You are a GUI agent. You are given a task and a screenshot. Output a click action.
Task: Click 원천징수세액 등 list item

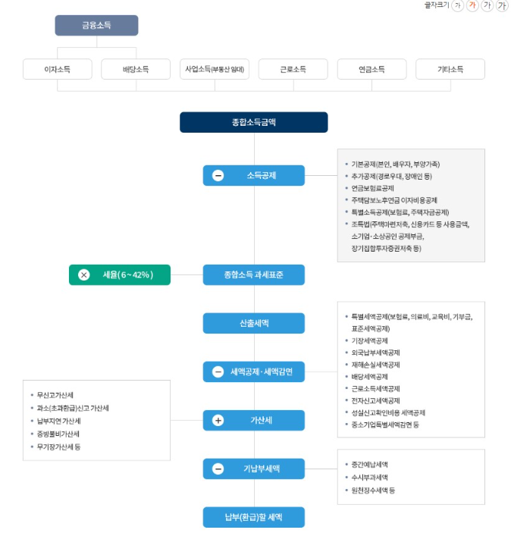373,491
